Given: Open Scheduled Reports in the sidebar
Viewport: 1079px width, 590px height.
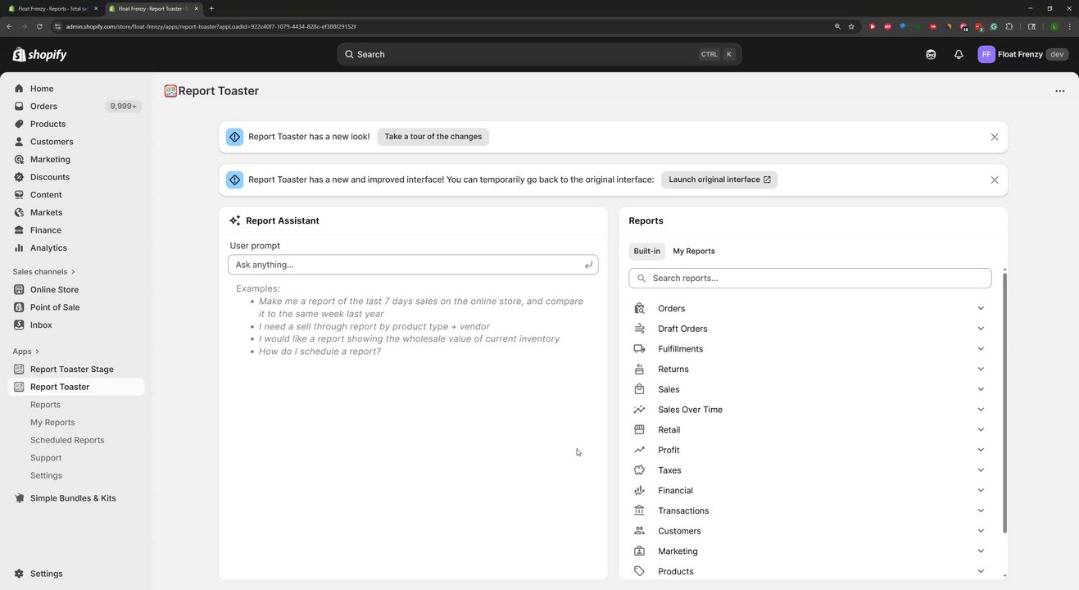Looking at the screenshot, I should pyautogui.click(x=67, y=440).
